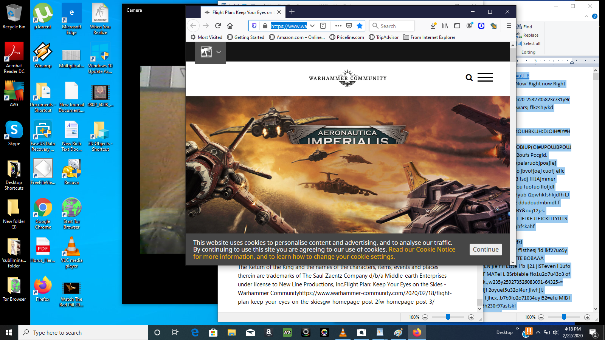Open Firefox downloads panel
This screenshot has width=605, height=340.
[x=433, y=26]
